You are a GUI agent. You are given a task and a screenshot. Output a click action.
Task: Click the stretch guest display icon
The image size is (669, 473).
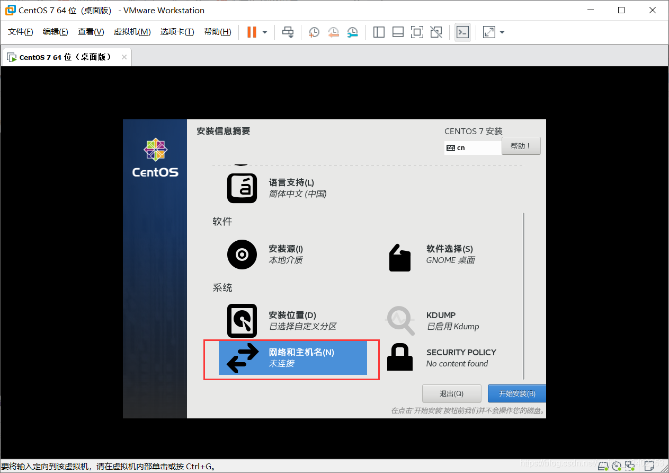click(x=489, y=32)
